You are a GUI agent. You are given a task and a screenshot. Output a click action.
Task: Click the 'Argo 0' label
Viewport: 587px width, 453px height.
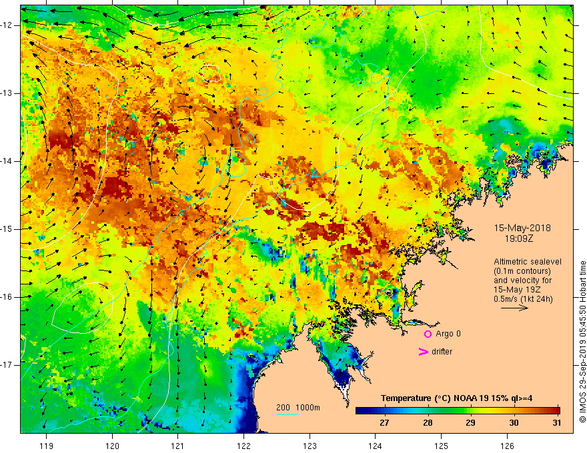tap(448, 334)
